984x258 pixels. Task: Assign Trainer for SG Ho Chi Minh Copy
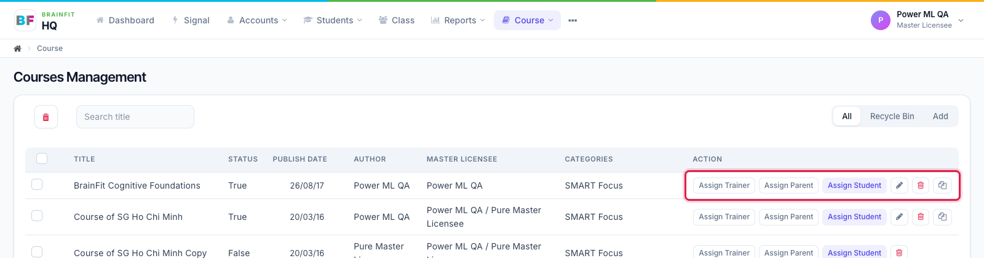(724, 252)
